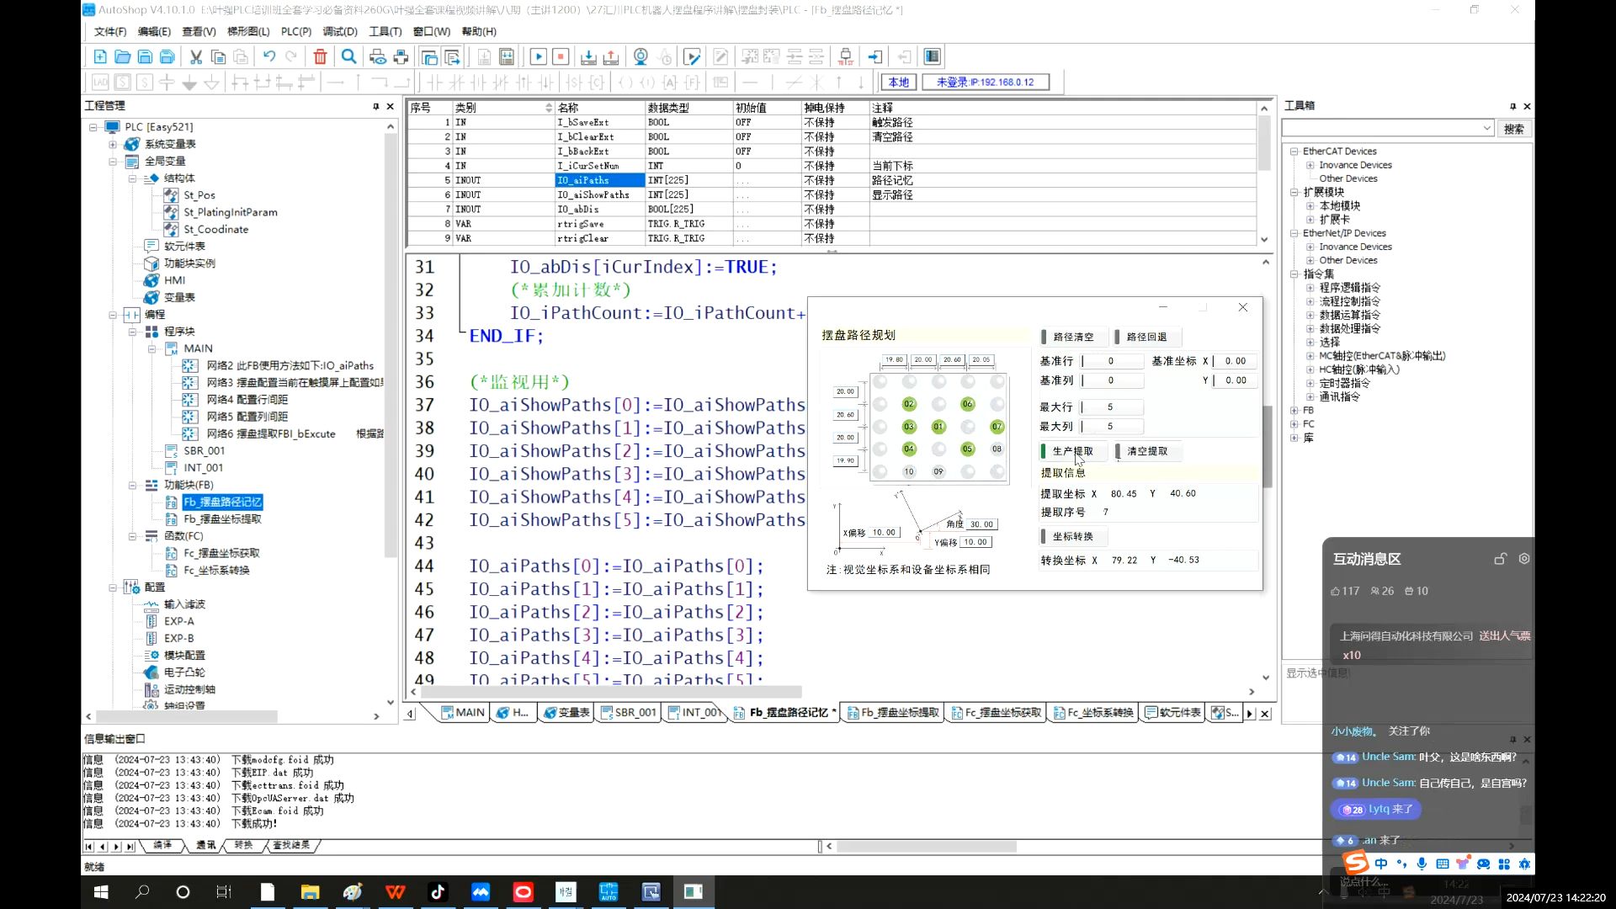This screenshot has width=1616, height=909.
Task: Click the New project toolbar icon
Action: (100, 57)
